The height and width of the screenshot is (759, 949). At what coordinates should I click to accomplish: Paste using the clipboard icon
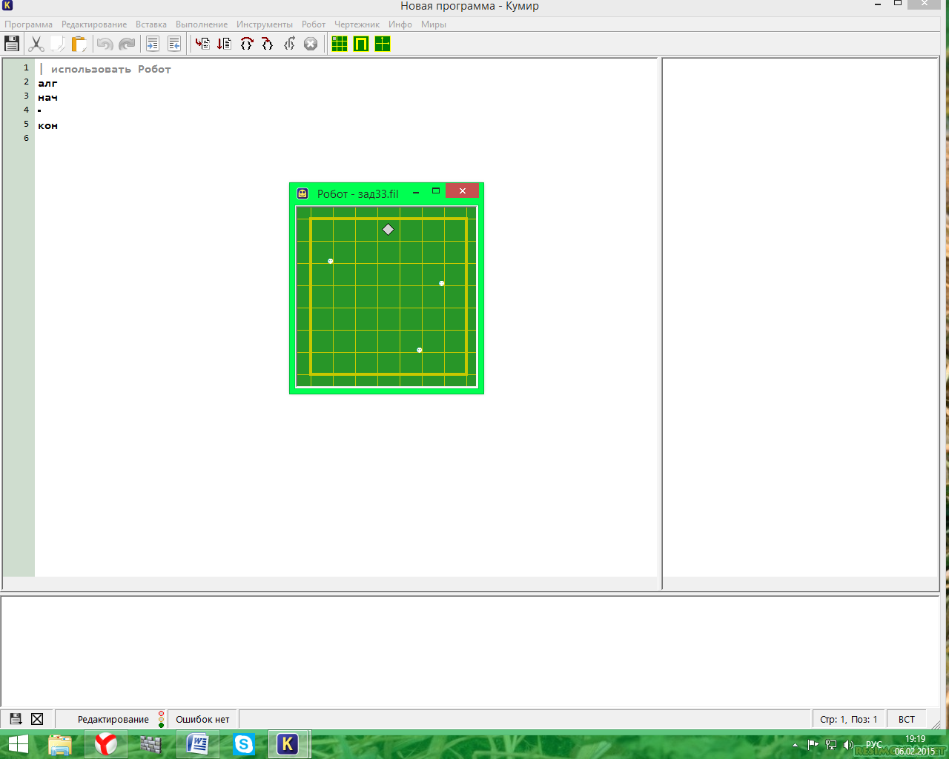tap(79, 44)
